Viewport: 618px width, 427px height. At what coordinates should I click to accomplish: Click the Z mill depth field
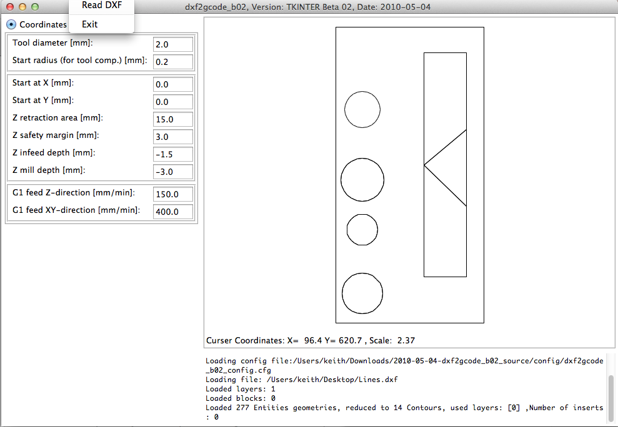click(173, 172)
